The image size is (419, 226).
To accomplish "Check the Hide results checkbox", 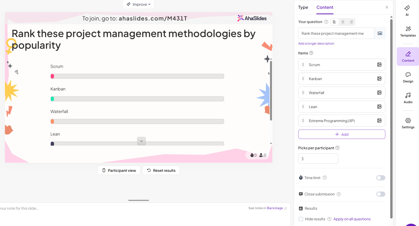I will (x=301, y=219).
